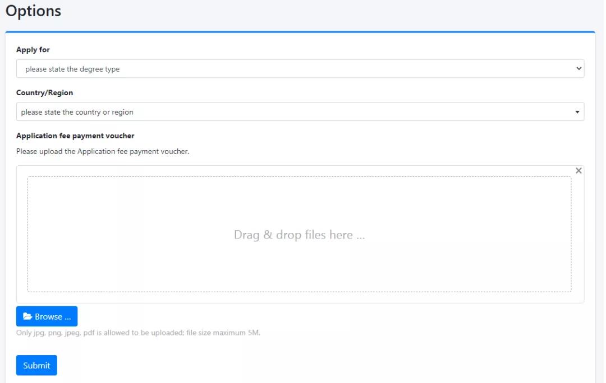Click the Drag & drop files area

[299, 235]
